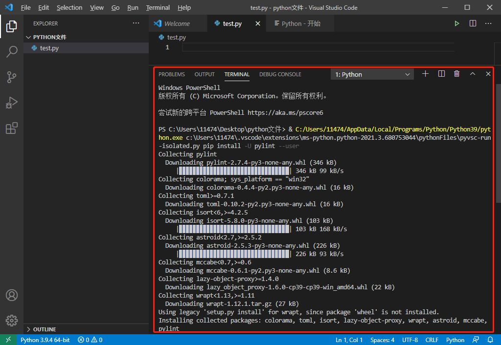The width and height of the screenshot is (501, 345).
Task: Open a new terminal with the plus icon
Action: click(x=425, y=74)
